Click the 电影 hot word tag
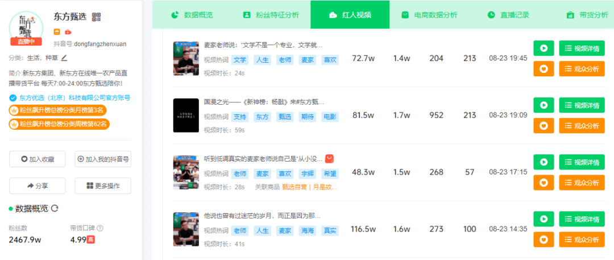 (x=330, y=117)
